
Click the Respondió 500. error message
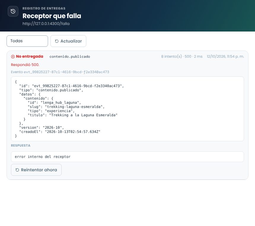pyautogui.click(x=25, y=65)
